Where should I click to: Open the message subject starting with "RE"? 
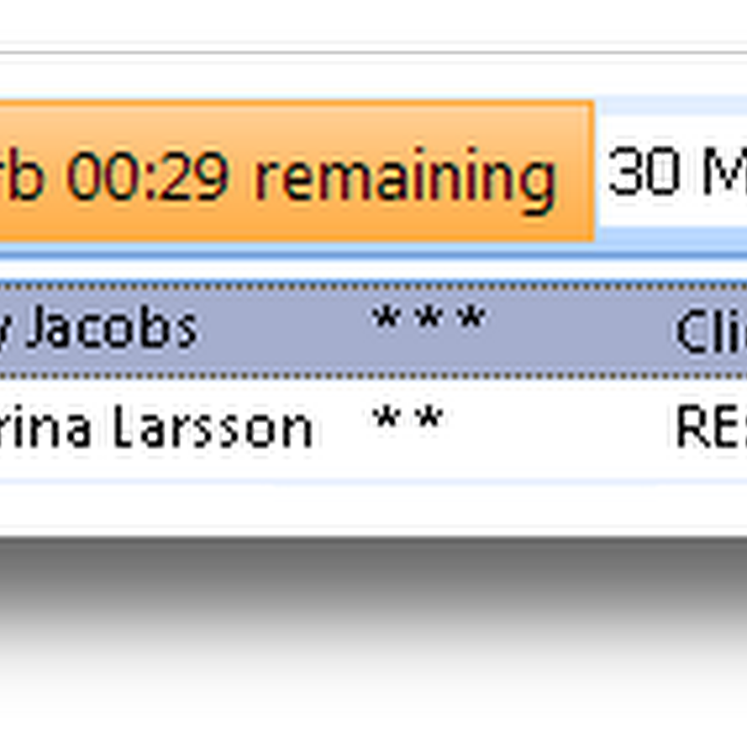tap(710, 428)
